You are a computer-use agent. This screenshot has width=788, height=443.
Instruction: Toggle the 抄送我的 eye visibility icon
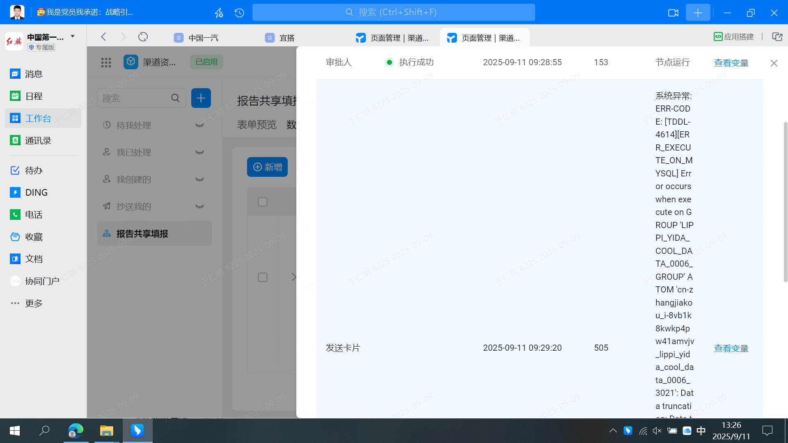point(199,206)
